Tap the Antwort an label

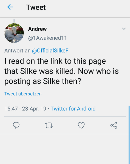[x=17, y=51]
